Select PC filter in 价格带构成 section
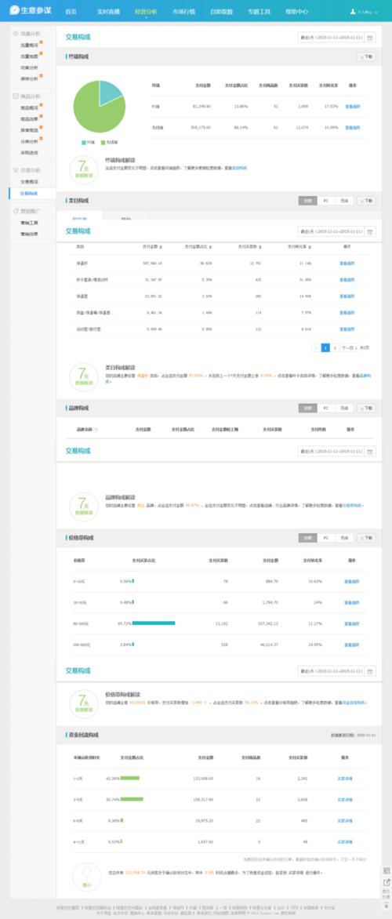The height and width of the screenshot is (919, 392). point(326,537)
